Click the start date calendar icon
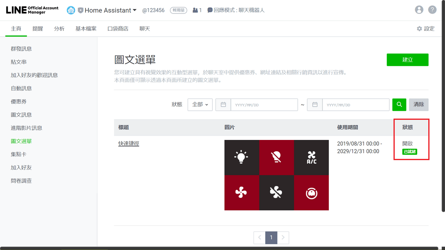The image size is (445, 250). (223, 105)
